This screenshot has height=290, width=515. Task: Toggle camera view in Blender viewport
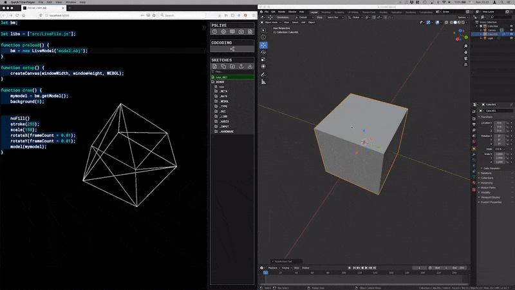coord(465,59)
